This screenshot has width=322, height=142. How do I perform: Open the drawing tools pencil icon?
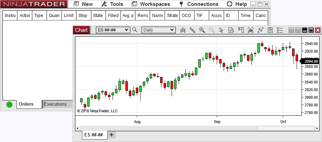(192, 30)
